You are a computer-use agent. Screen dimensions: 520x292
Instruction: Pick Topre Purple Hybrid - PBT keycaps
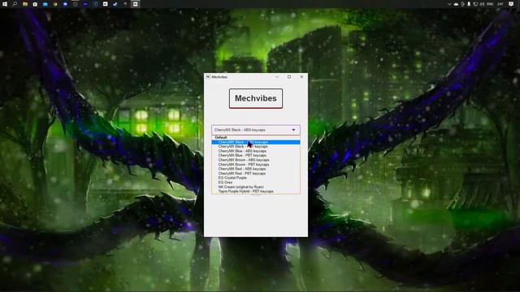tap(256, 191)
